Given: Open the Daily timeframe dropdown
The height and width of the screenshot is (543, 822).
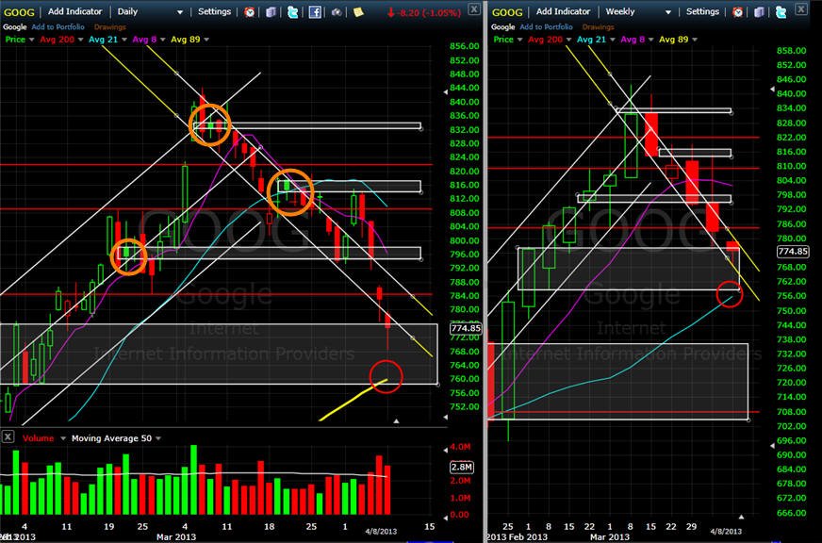Looking at the screenshot, I should [151, 11].
